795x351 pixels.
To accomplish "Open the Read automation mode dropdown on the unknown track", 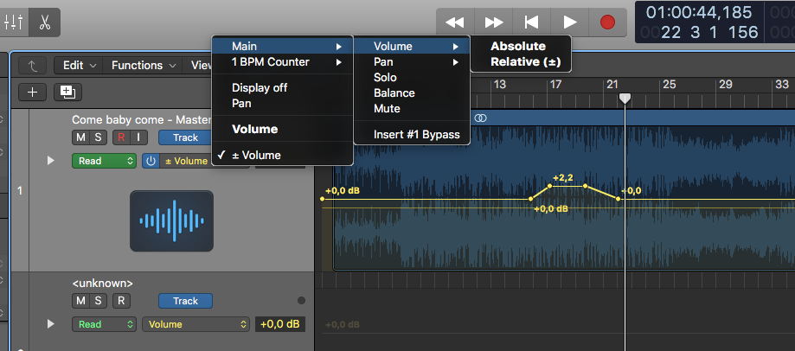I will point(105,324).
